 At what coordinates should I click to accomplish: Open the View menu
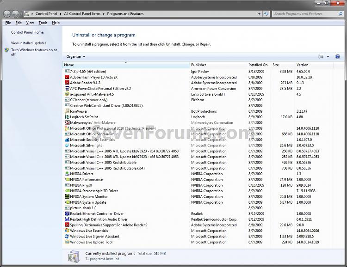tap(30, 23)
